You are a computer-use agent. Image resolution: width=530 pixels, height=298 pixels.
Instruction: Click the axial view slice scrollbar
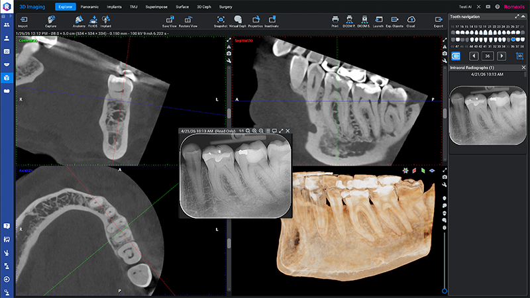pyautogui.click(x=229, y=243)
